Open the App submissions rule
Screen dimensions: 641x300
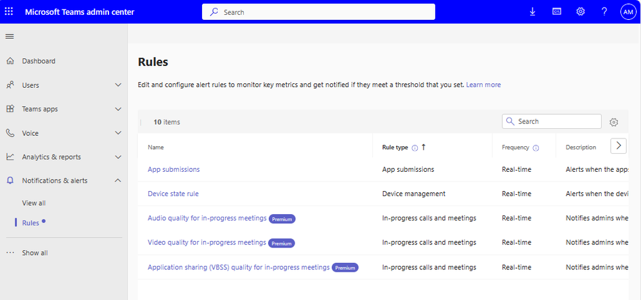[174, 169]
